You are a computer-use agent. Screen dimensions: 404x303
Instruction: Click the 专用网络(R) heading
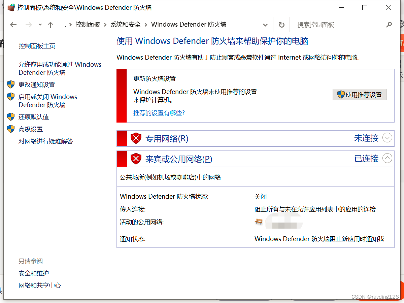167,138
